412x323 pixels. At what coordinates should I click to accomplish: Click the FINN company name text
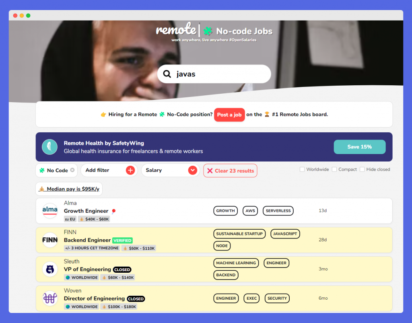click(x=70, y=232)
